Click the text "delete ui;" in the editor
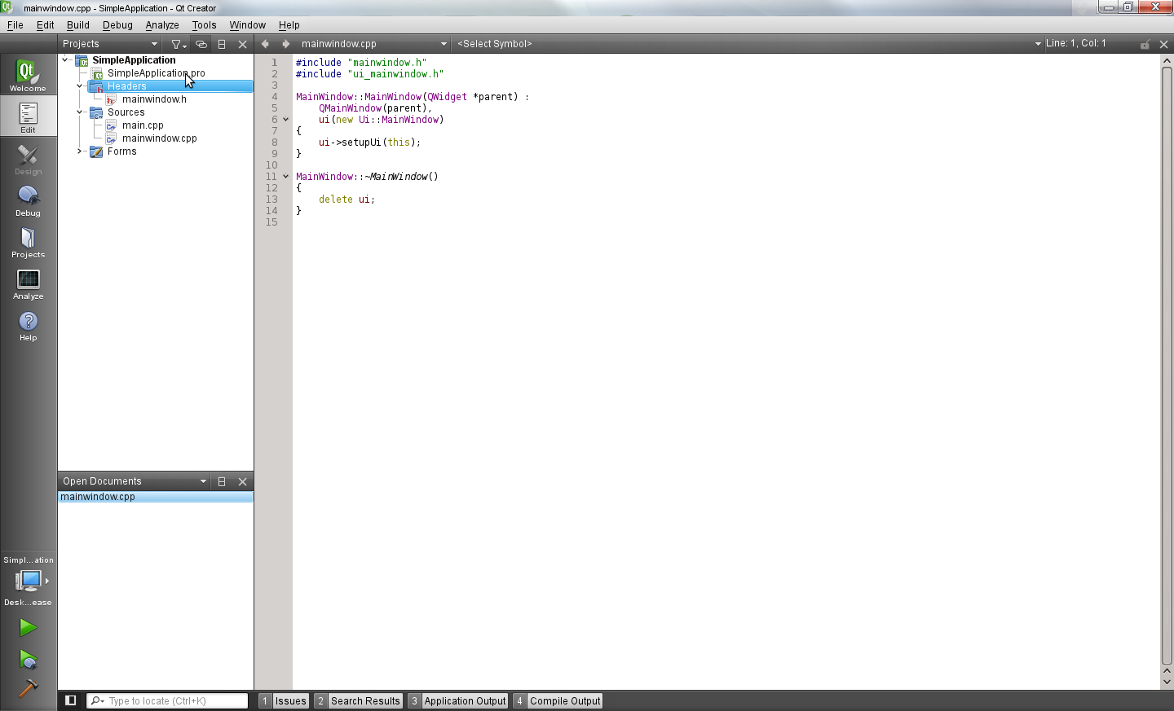Image resolution: width=1174 pixels, height=711 pixels. (x=346, y=200)
